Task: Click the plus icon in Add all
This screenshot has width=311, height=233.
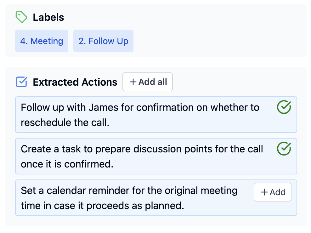Action: point(133,82)
